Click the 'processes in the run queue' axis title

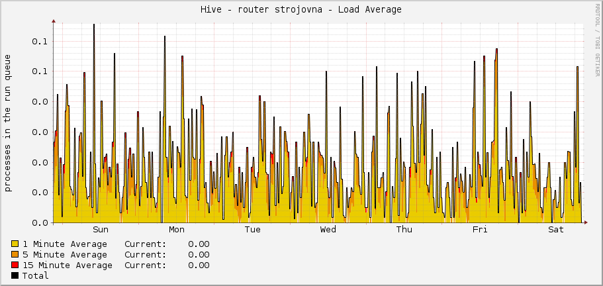tap(8, 123)
